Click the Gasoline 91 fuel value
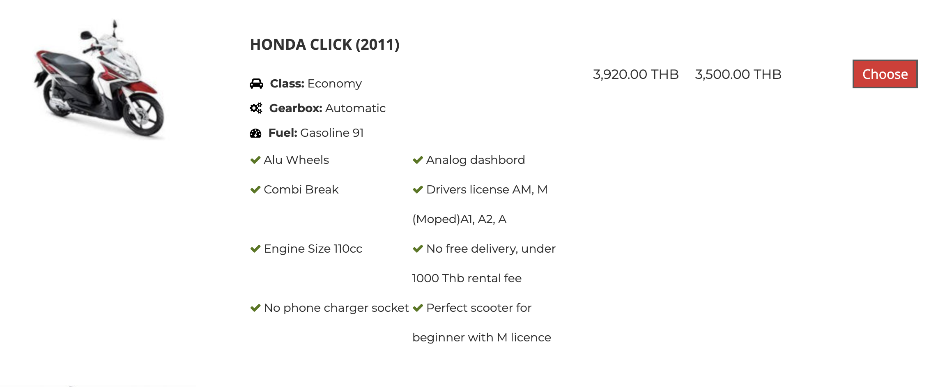This screenshot has width=938, height=387. click(332, 133)
